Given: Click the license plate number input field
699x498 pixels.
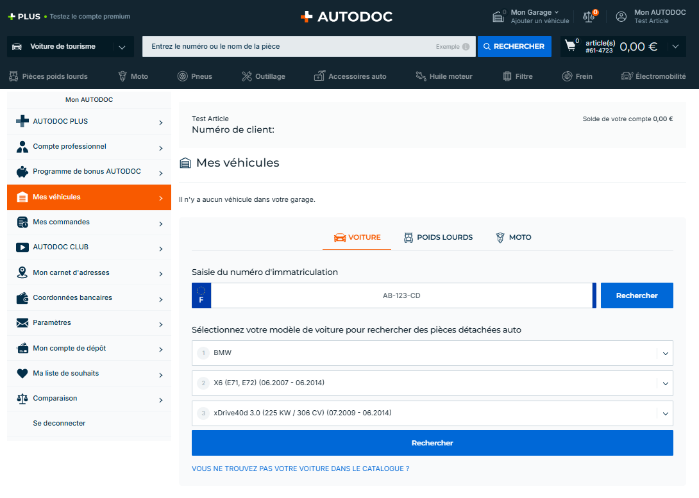Looking at the screenshot, I should point(401,295).
